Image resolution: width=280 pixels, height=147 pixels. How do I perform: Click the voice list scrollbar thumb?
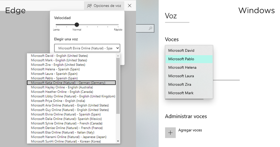(x=118, y=86)
